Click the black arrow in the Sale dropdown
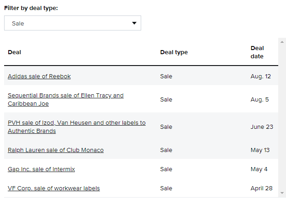 tap(134, 23)
